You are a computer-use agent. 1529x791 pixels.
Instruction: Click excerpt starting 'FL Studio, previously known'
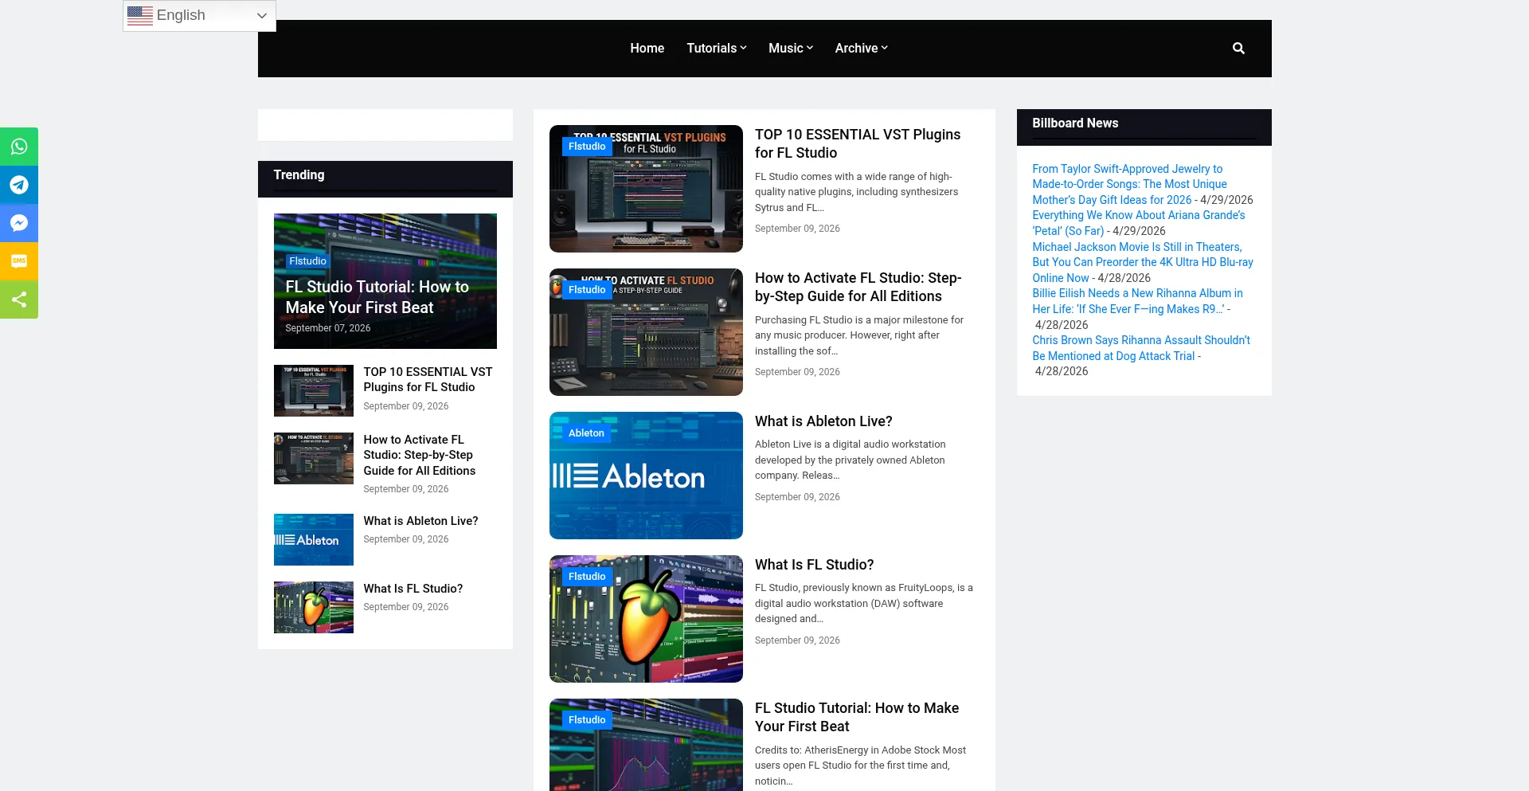pyautogui.click(x=864, y=603)
